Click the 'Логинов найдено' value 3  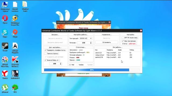(84, 55)
